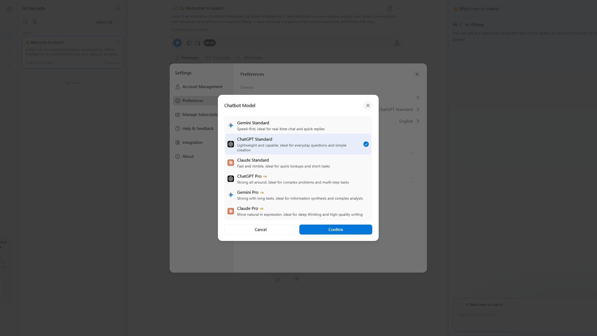Cancel the chatbot model selection
Image resolution: width=597 pixels, height=336 pixels.
(x=261, y=230)
